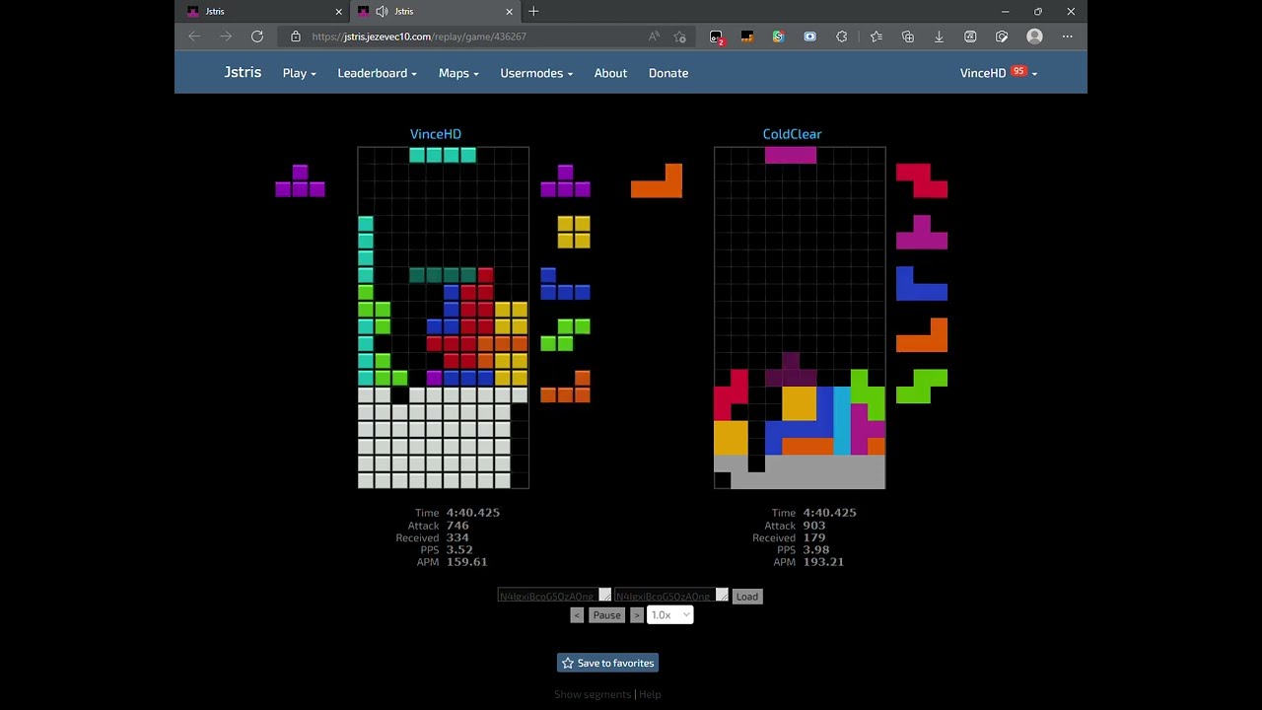Open the About page
Image resolution: width=1262 pixels, height=710 pixels.
click(610, 73)
